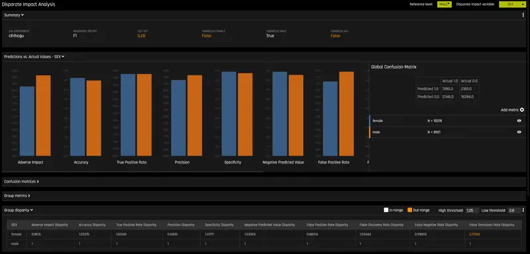The image size is (530, 254).
Task: Click the Accuracy chart label
Action: 81,162
